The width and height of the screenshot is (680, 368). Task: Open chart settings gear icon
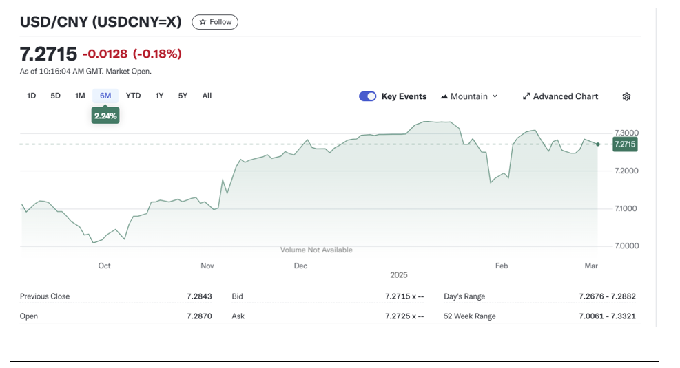coord(626,97)
